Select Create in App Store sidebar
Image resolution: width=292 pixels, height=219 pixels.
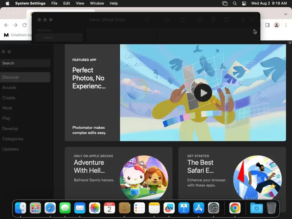(x=25, y=98)
